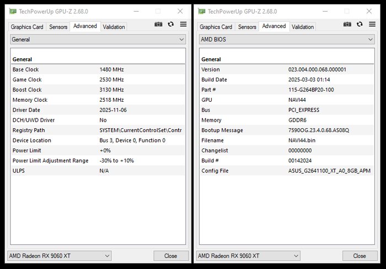Viewport: 386px width, 269px height.
Task: Click the Close button in the AMD BIOS window
Action: [x=360, y=256]
